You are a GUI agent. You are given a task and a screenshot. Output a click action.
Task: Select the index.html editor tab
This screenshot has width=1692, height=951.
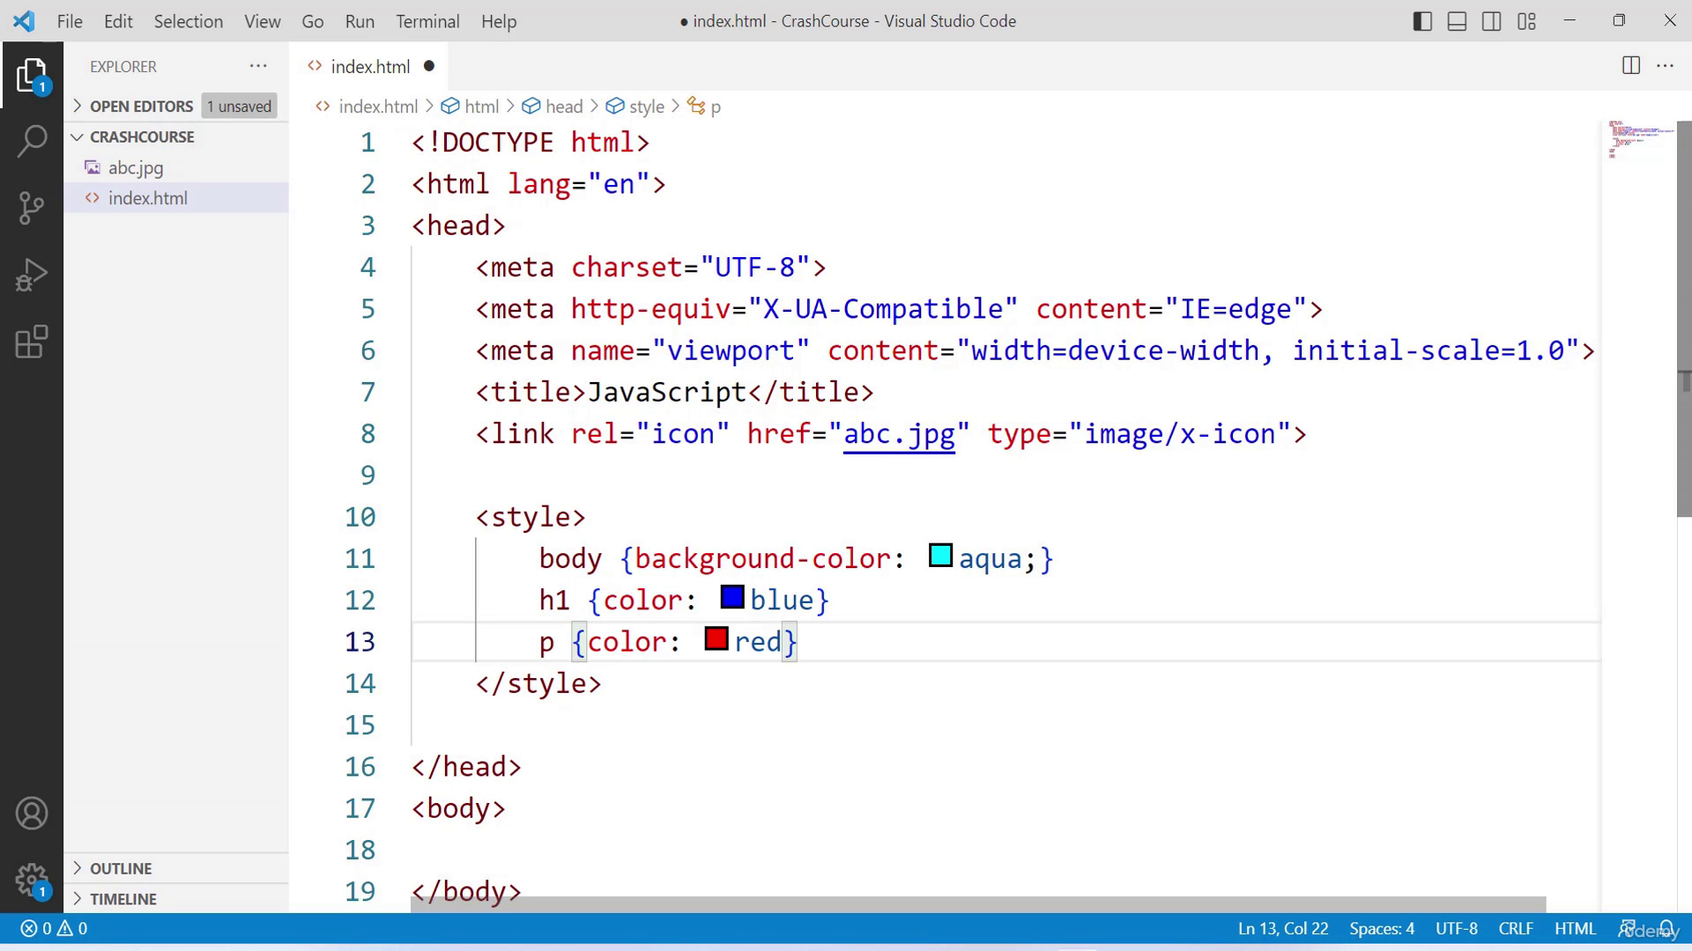[370, 66]
